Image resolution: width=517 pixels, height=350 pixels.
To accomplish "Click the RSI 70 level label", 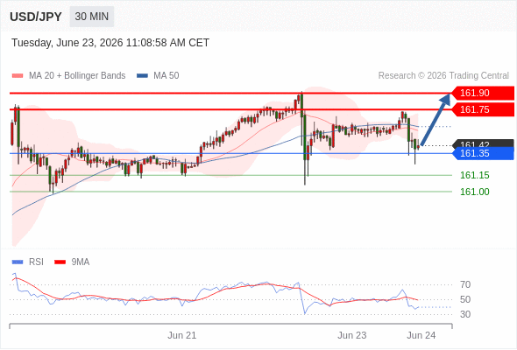I will coord(465,284).
